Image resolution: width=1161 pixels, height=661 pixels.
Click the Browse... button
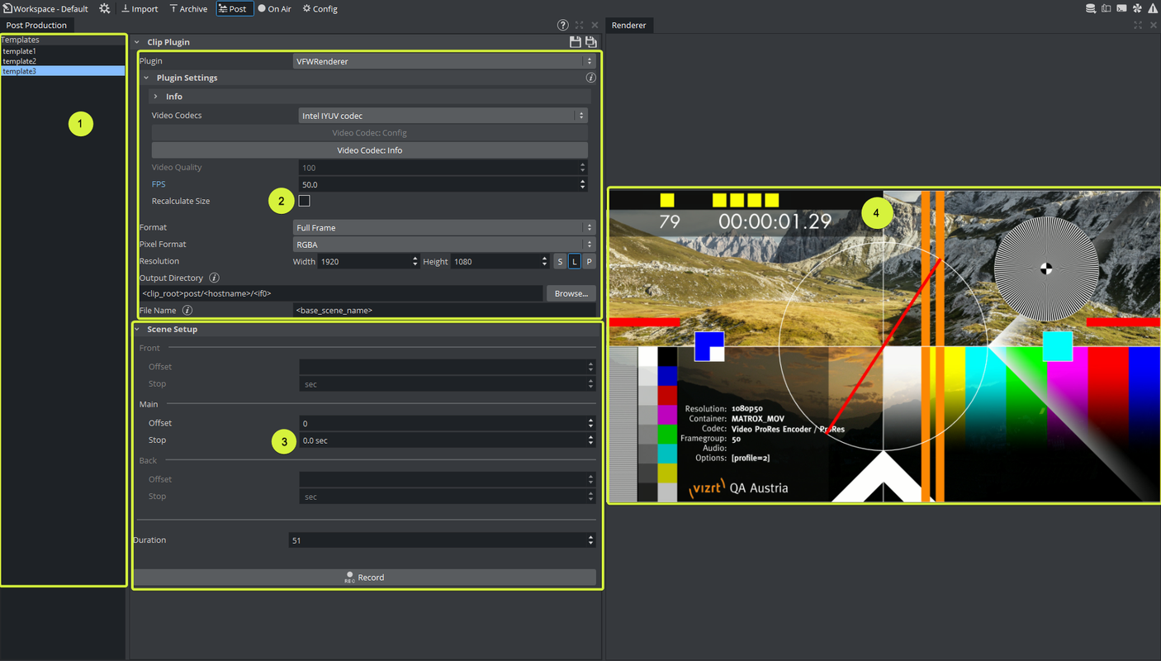click(571, 293)
